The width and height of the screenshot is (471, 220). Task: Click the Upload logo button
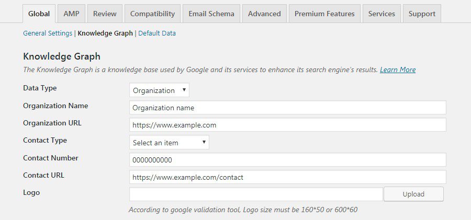click(413, 194)
